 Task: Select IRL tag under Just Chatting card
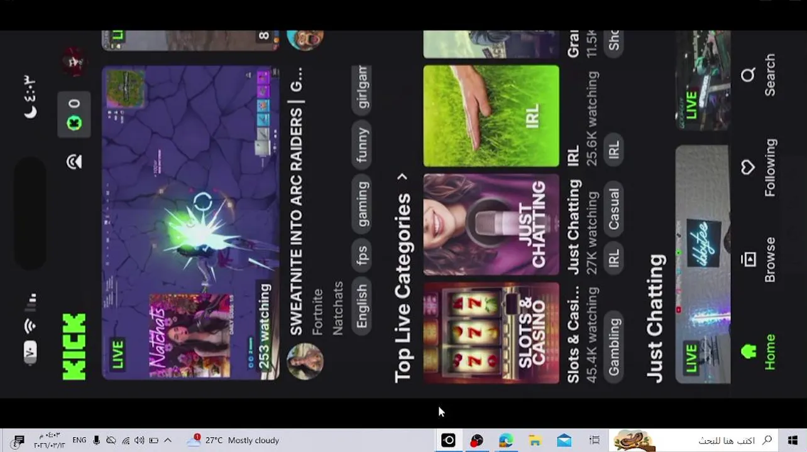(x=614, y=259)
